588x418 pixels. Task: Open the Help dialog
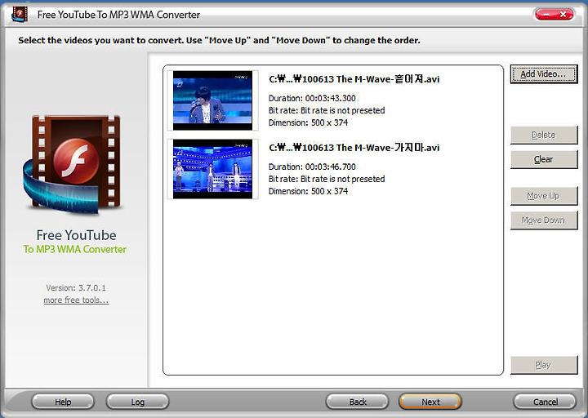(x=63, y=402)
